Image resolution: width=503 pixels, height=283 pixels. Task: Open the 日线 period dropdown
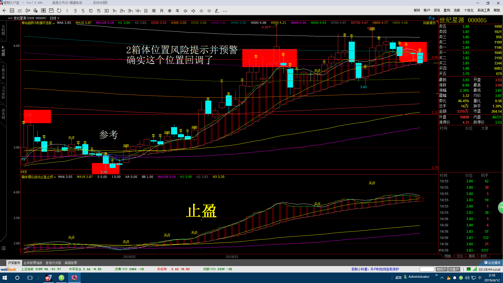coord(55,18)
